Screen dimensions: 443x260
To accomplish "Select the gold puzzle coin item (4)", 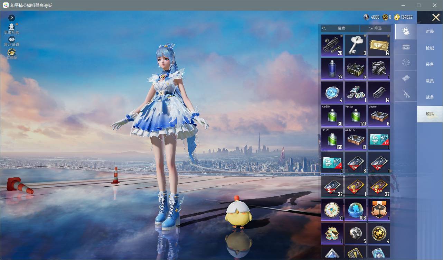I will click(379, 233).
